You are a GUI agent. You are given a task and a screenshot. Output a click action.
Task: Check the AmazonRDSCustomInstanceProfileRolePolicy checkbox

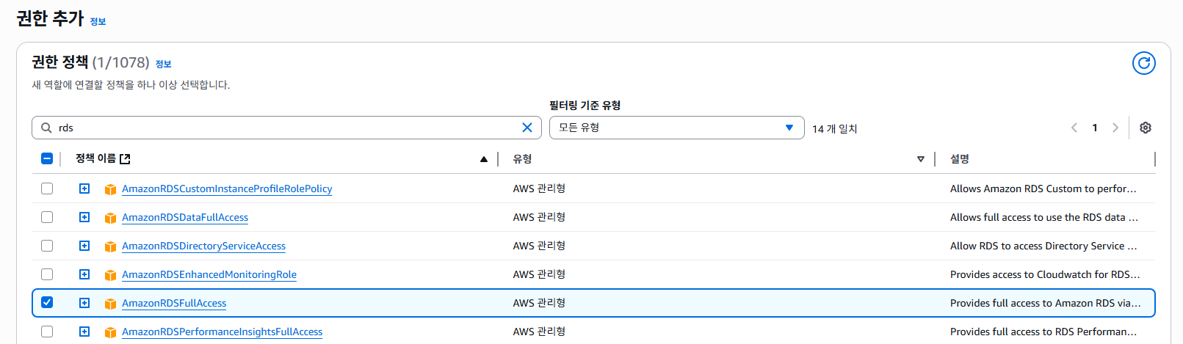tap(47, 189)
